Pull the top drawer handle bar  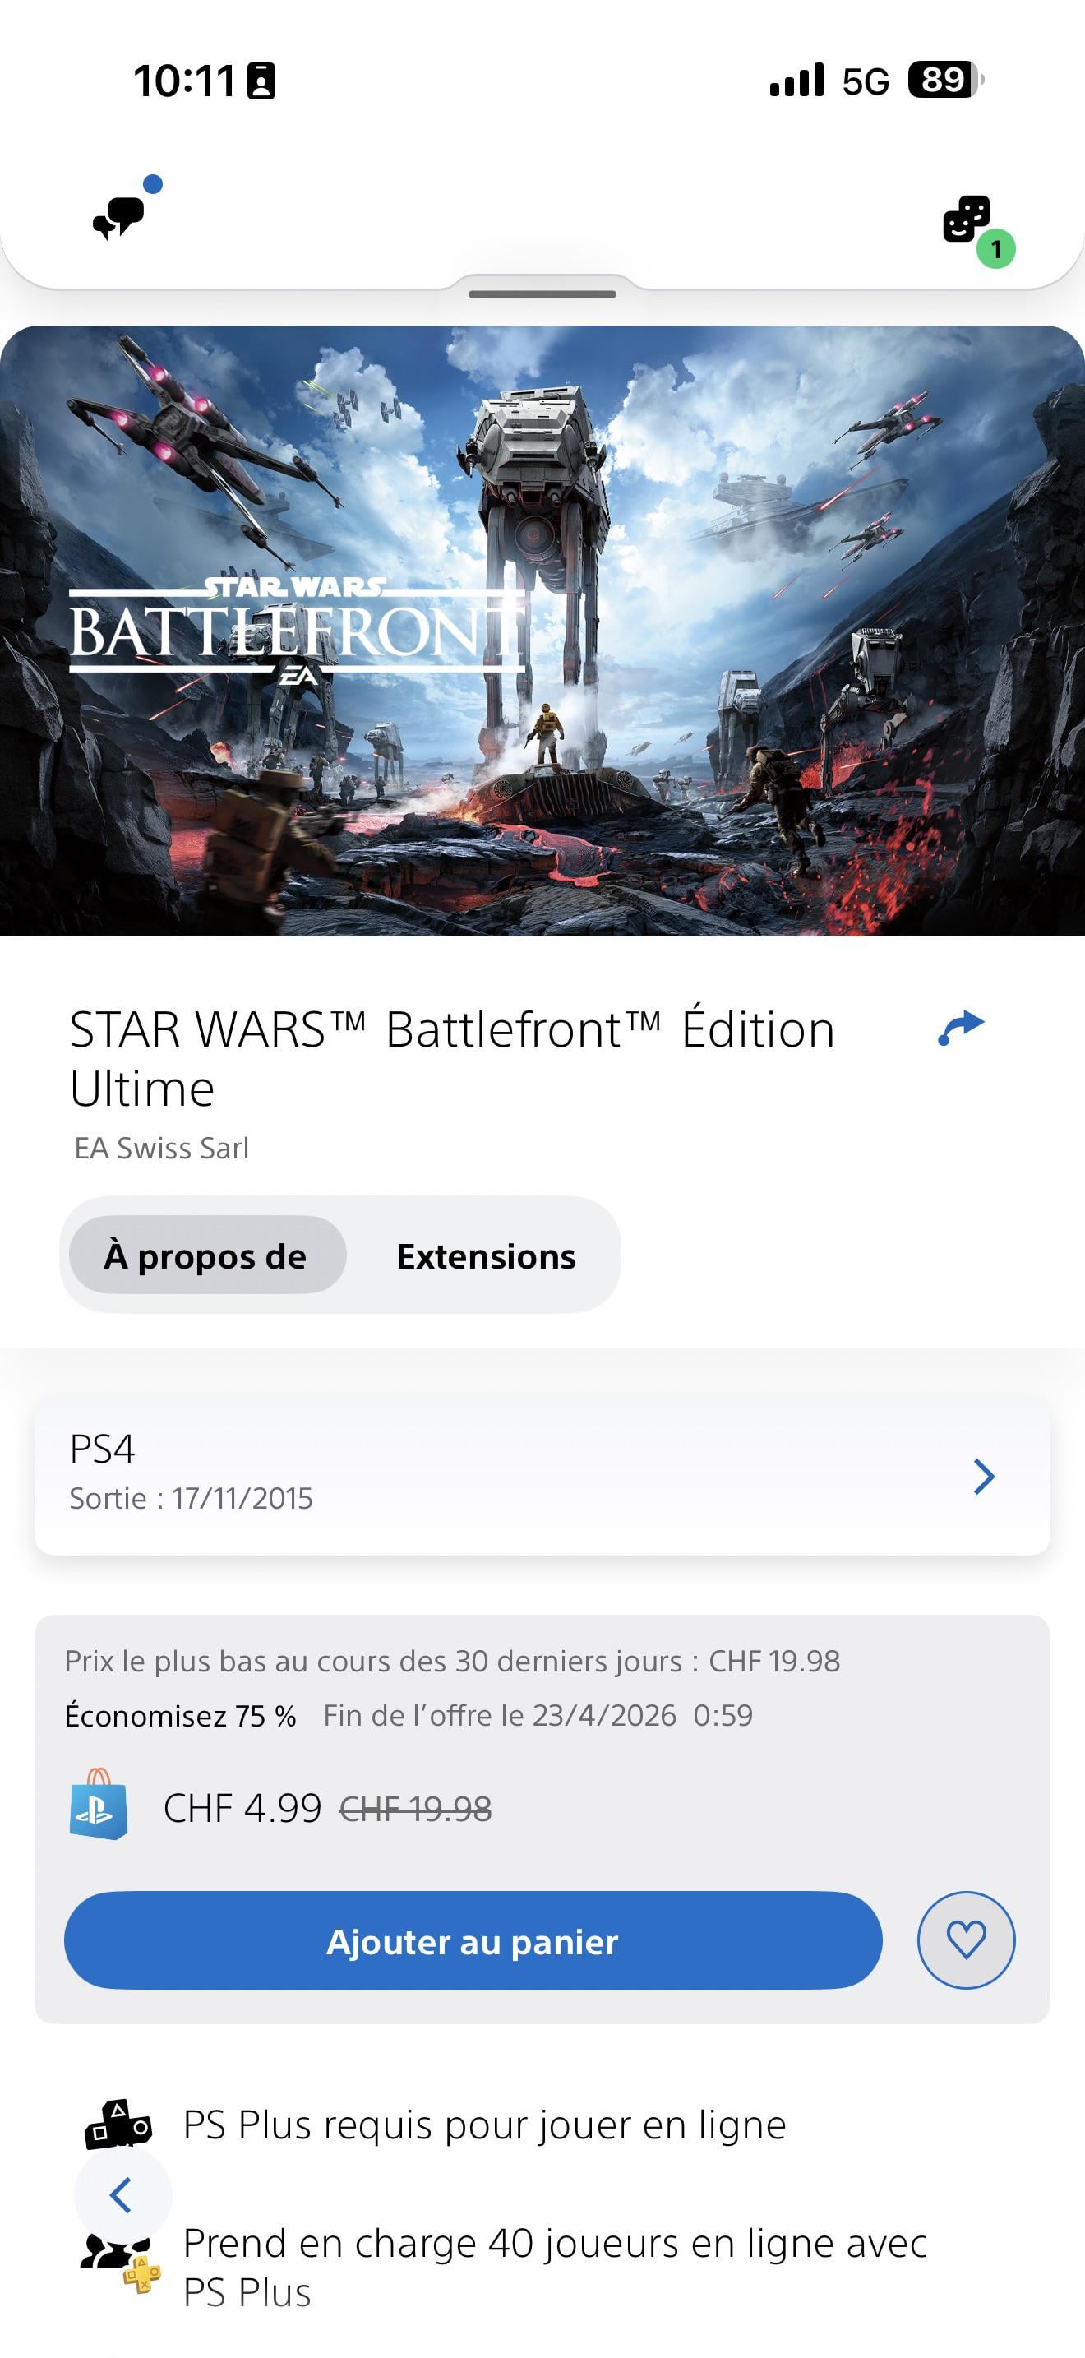(542, 294)
